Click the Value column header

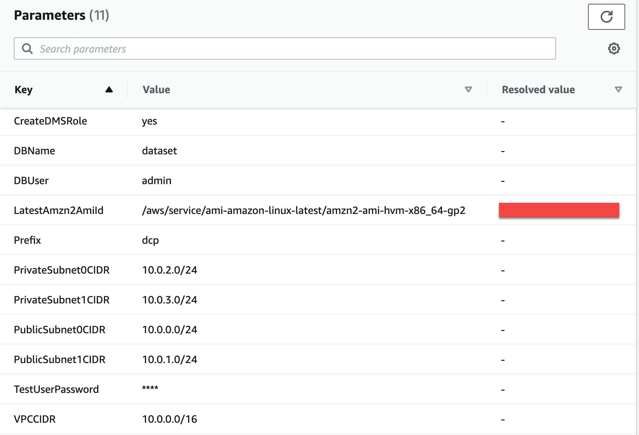156,89
